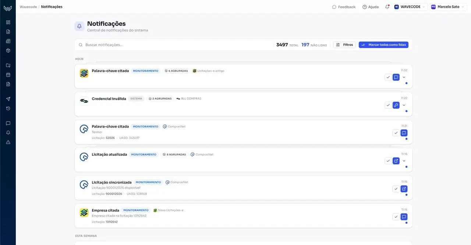The height and width of the screenshot is (245, 471).
Task: Expand the Licitação atualizada grouped notifications
Action: click(404, 161)
